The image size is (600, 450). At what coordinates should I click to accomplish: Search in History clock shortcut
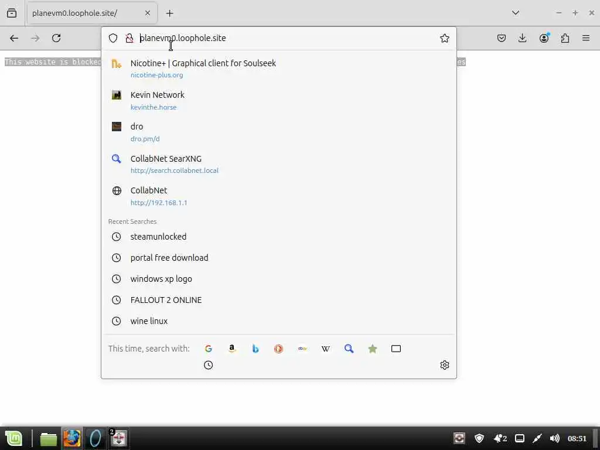tap(208, 365)
